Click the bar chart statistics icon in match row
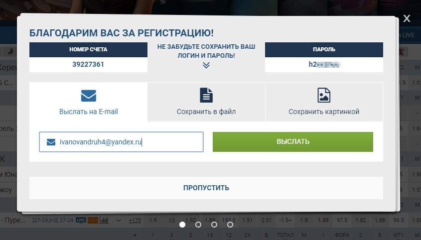Viewport: 421px width, 240px height. pyautogui.click(x=104, y=220)
